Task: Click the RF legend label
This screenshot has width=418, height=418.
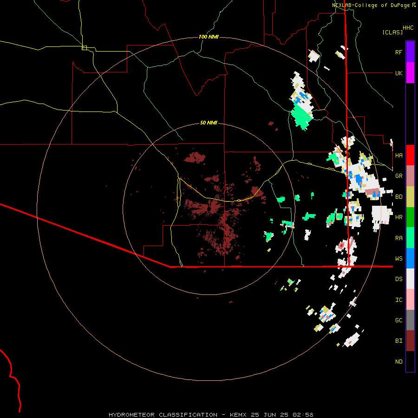Action: tap(398, 52)
